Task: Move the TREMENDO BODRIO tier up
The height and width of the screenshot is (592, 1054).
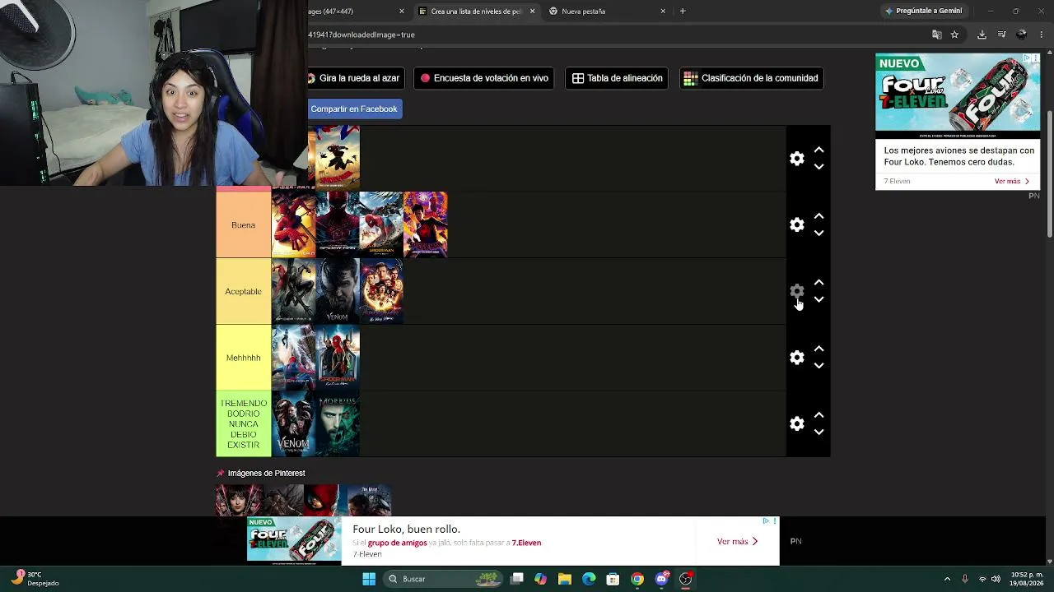Action: tap(818, 415)
